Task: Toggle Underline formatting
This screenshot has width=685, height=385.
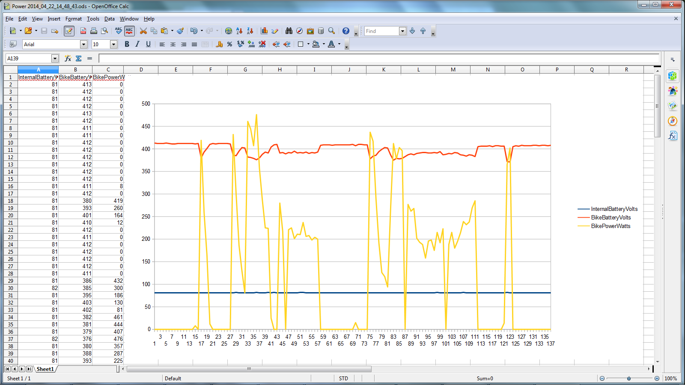Action: [x=148, y=44]
